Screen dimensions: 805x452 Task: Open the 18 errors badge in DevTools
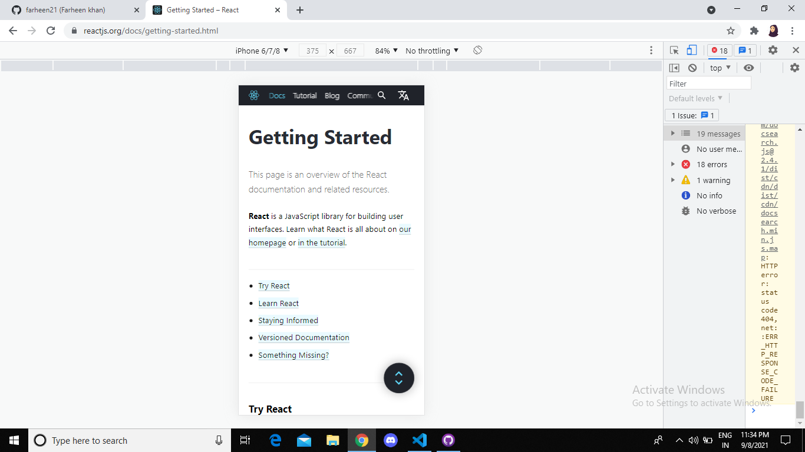pos(720,51)
